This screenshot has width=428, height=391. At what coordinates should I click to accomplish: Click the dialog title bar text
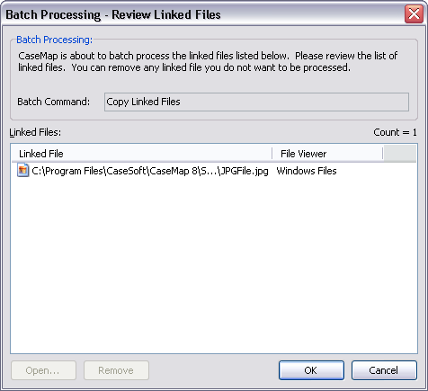[x=113, y=14]
